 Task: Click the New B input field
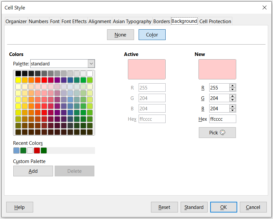coord(219,108)
